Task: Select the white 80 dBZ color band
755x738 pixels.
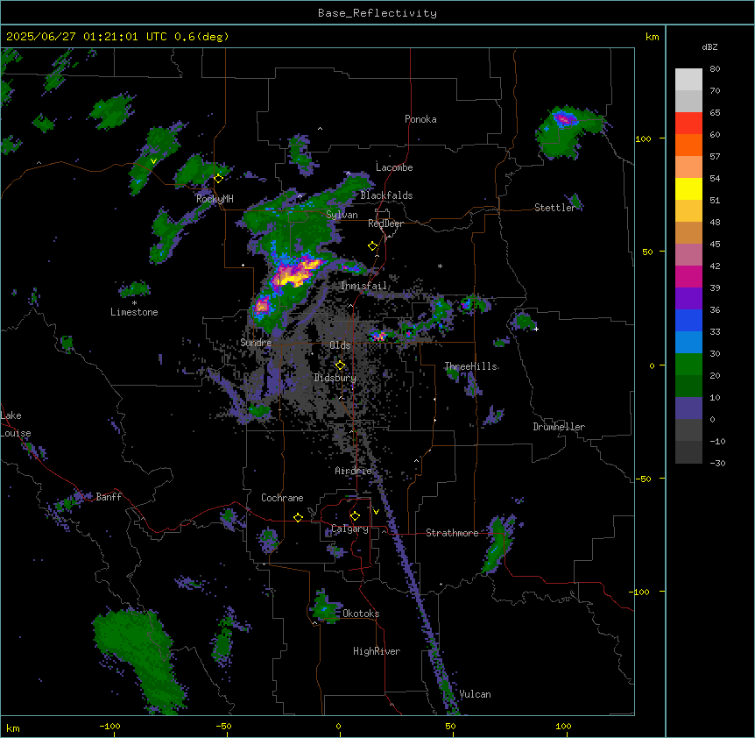Action: pos(688,80)
